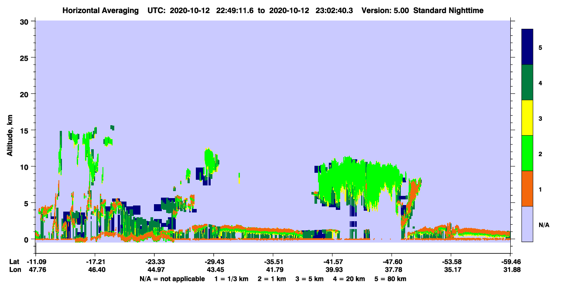Screen dimensions: 567x291
Task: Click the latitude value -59.46
Action: click(x=510, y=262)
